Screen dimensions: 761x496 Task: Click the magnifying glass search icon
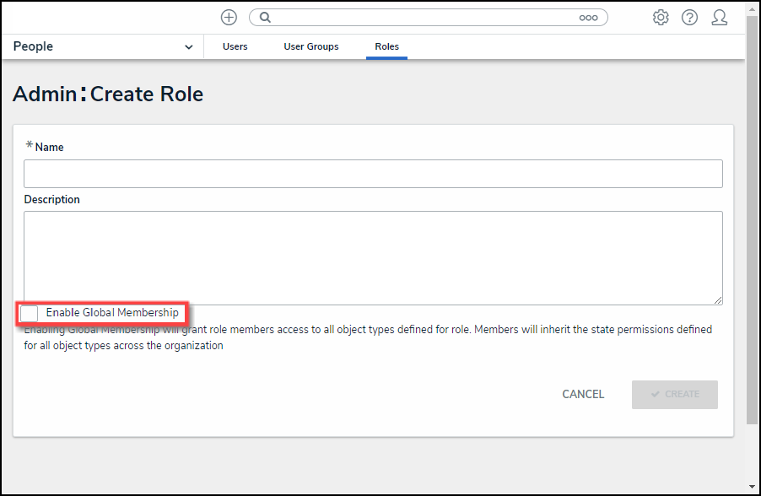265,18
